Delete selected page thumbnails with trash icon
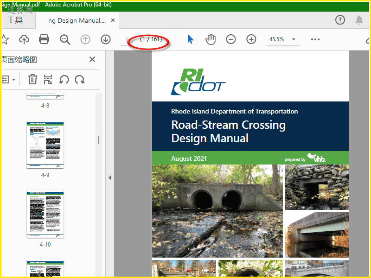The height and width of the screenshot is (278, 371). [x=32, y=79]
